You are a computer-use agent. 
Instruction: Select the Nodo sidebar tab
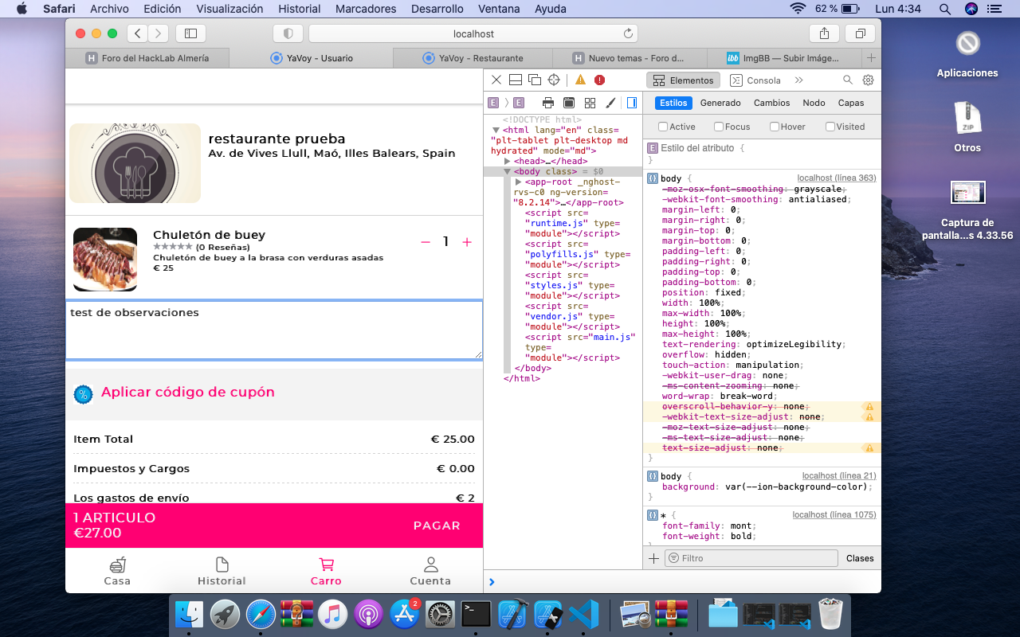(x=814, y=103)
